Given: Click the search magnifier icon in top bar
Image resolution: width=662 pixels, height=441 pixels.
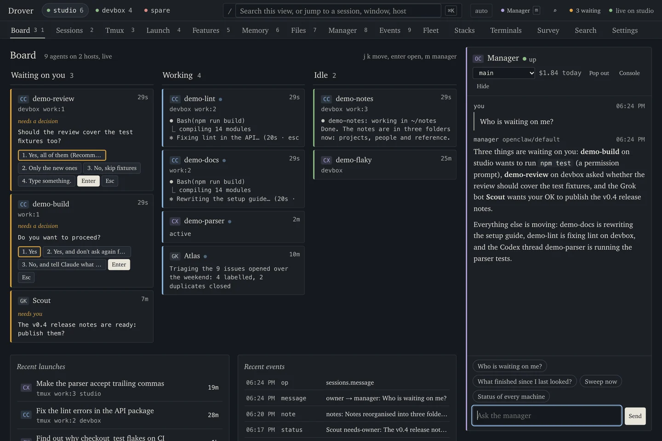Looking at the screenshot, I should coord(555,11).
